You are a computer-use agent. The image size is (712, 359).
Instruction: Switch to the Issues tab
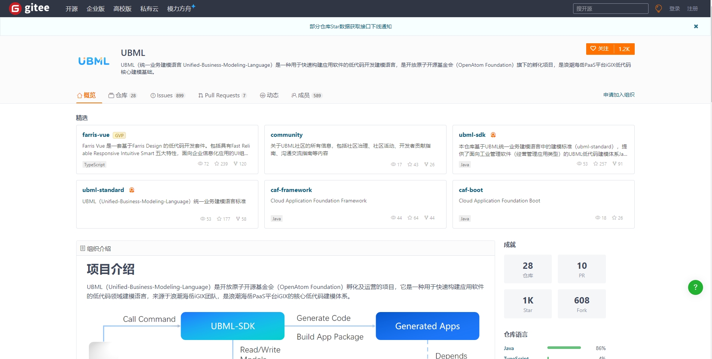pyautogui.click(x=168, y=95)
